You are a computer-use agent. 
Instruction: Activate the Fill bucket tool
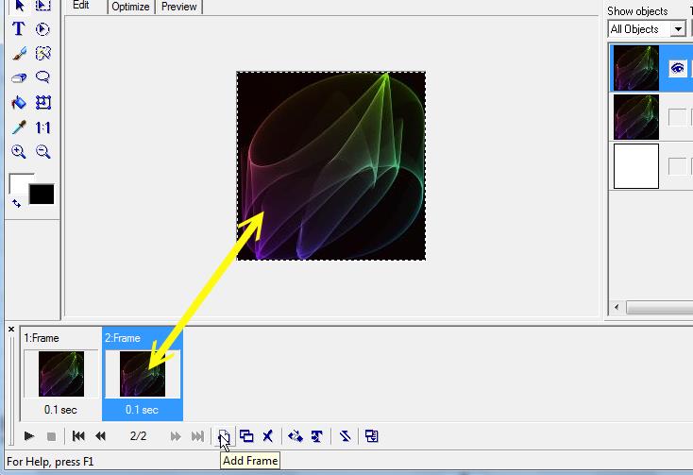point(18,103)
